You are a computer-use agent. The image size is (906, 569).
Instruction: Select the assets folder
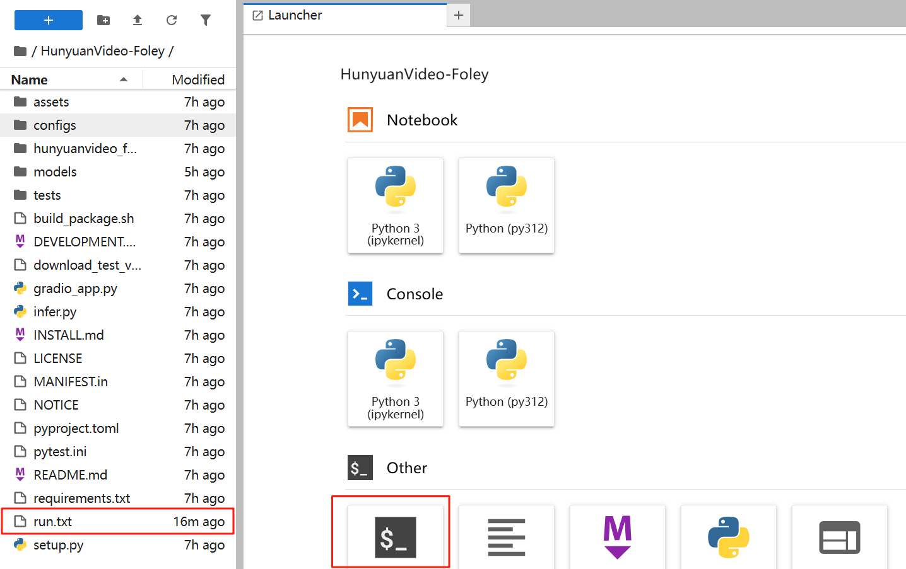pyautogui.click(x=118, y=102)
